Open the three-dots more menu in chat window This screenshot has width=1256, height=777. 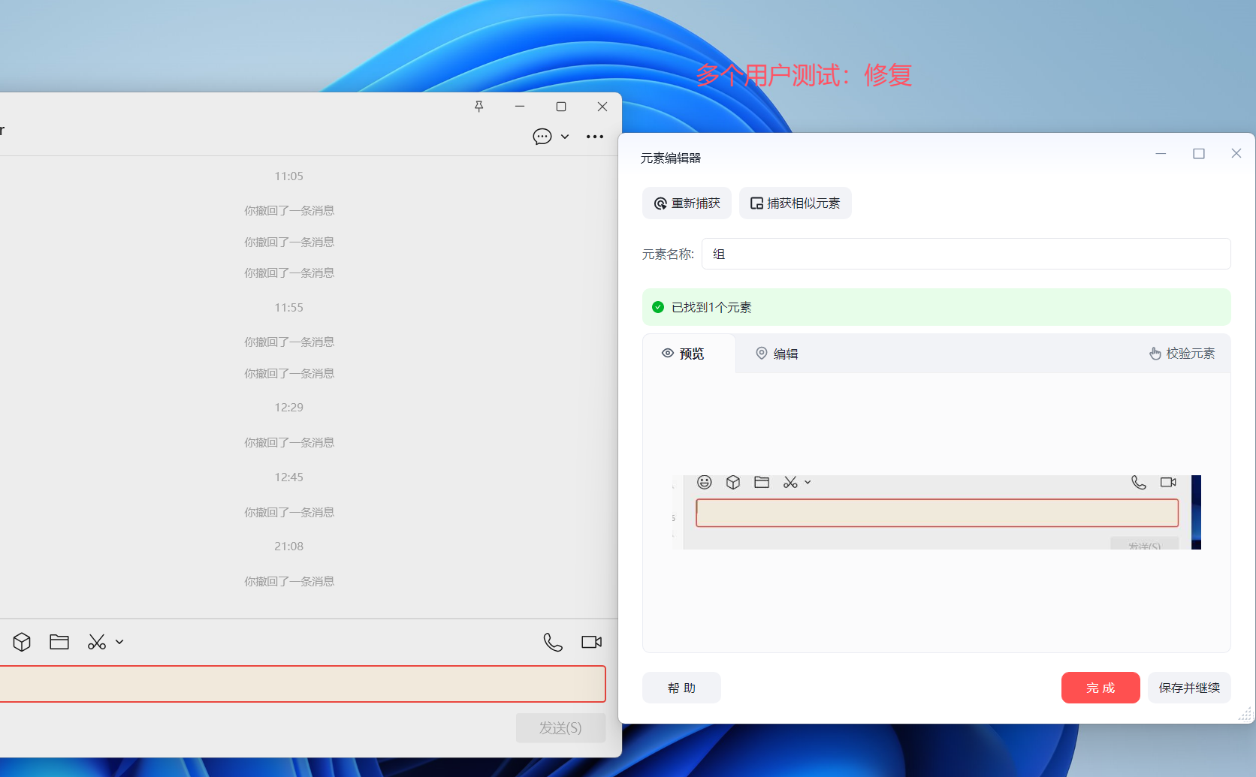coord(595,137)
